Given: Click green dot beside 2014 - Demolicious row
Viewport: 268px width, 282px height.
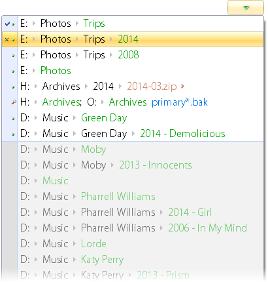Looking at the screenshot, I should 13,134.
